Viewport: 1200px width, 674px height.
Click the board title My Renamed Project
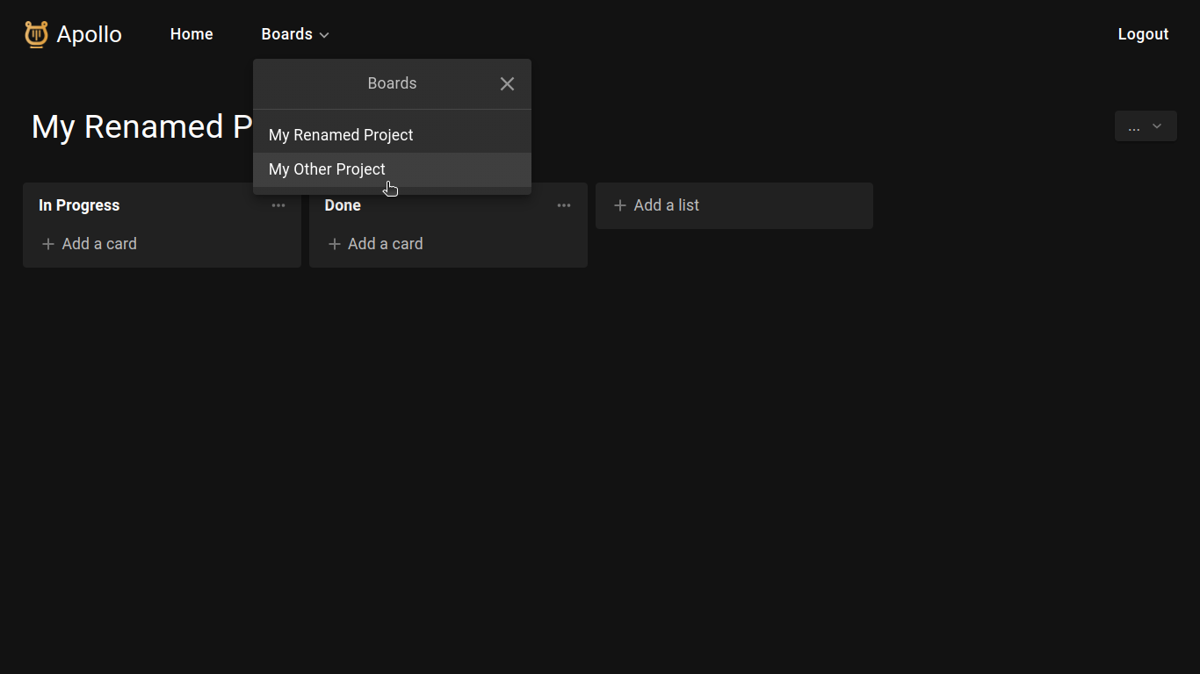pyautogui.click(x=142, y=127)
